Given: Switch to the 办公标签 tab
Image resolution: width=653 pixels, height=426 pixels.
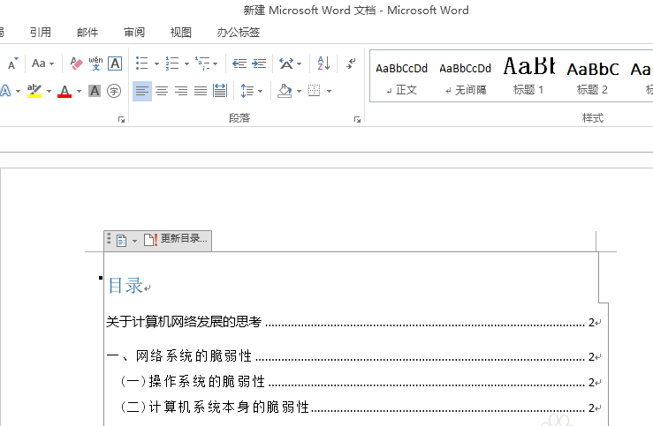Looking at the screenshot, I should point(239,33).
